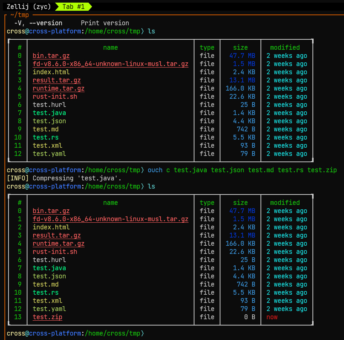The height and width of the screenshot is (340, 344).
Task: Click test.zip argument in the ouch command
Action: pyautogui.click(x=322, y=170)
